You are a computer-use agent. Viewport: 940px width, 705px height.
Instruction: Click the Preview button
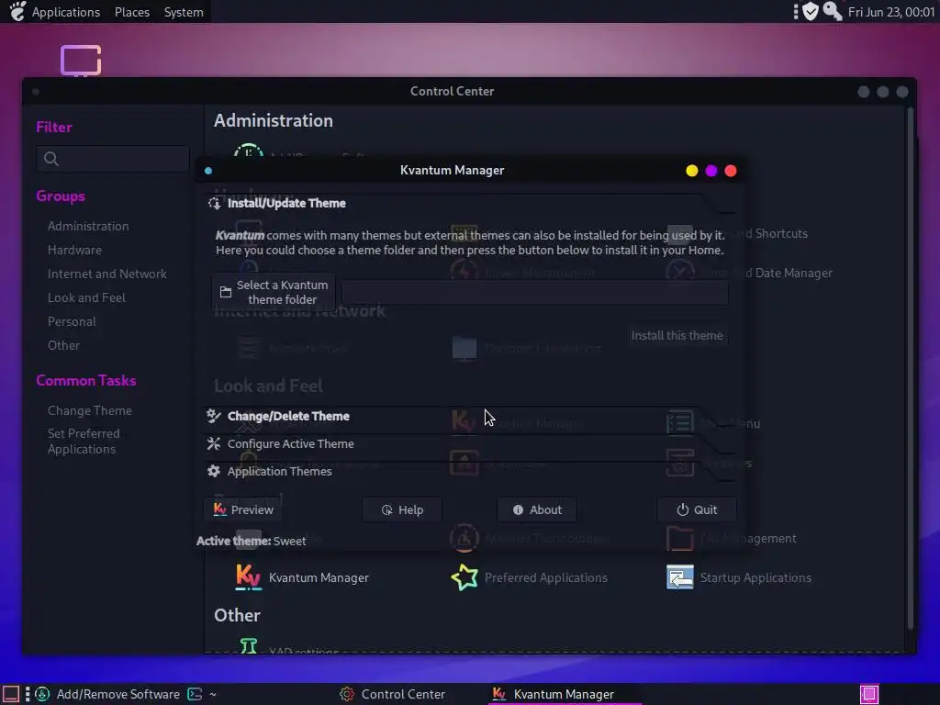pyautogui.click(x=243, y=509)
